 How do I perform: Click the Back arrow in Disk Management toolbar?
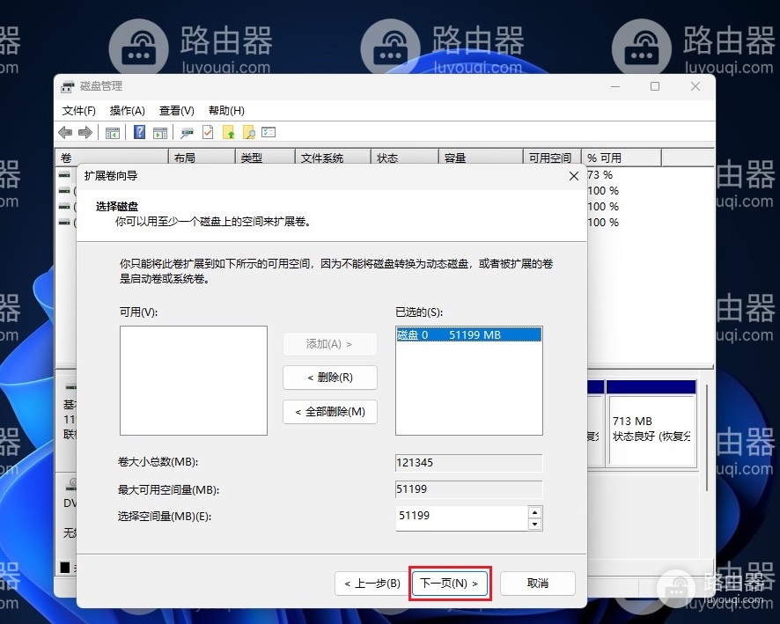[65, 132]
